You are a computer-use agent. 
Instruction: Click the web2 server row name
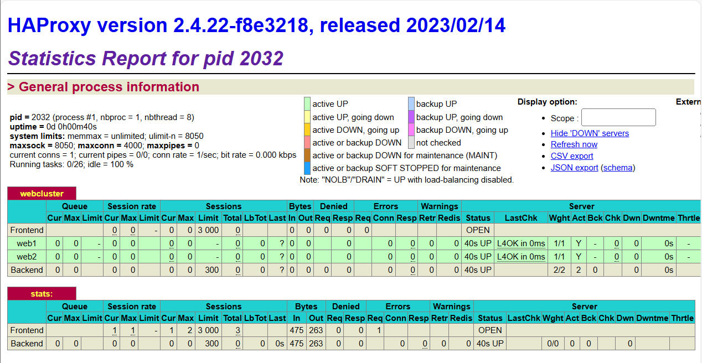point(27,257)
